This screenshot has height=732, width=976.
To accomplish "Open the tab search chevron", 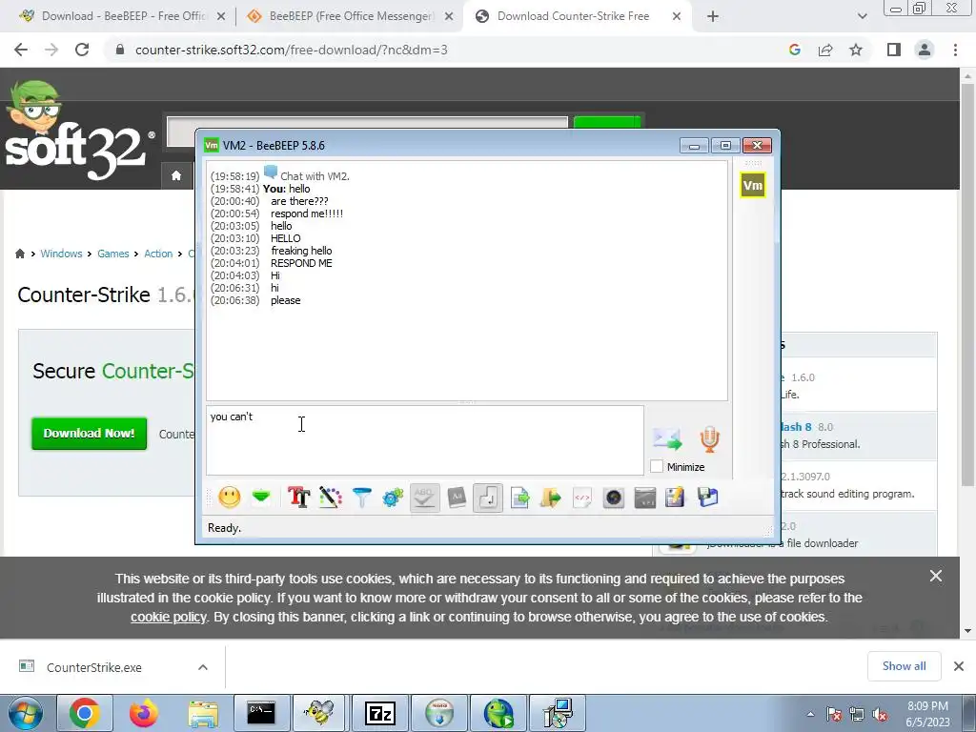I will tap(862, 17).
